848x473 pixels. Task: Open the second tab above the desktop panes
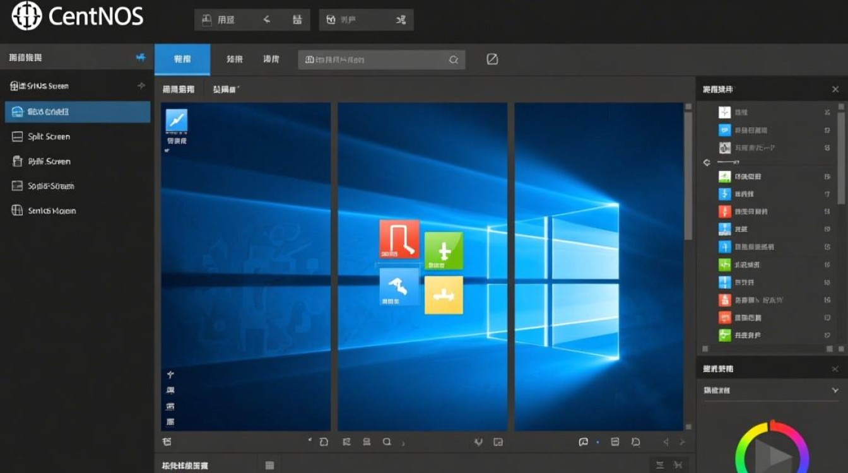[x=227, y=90]
